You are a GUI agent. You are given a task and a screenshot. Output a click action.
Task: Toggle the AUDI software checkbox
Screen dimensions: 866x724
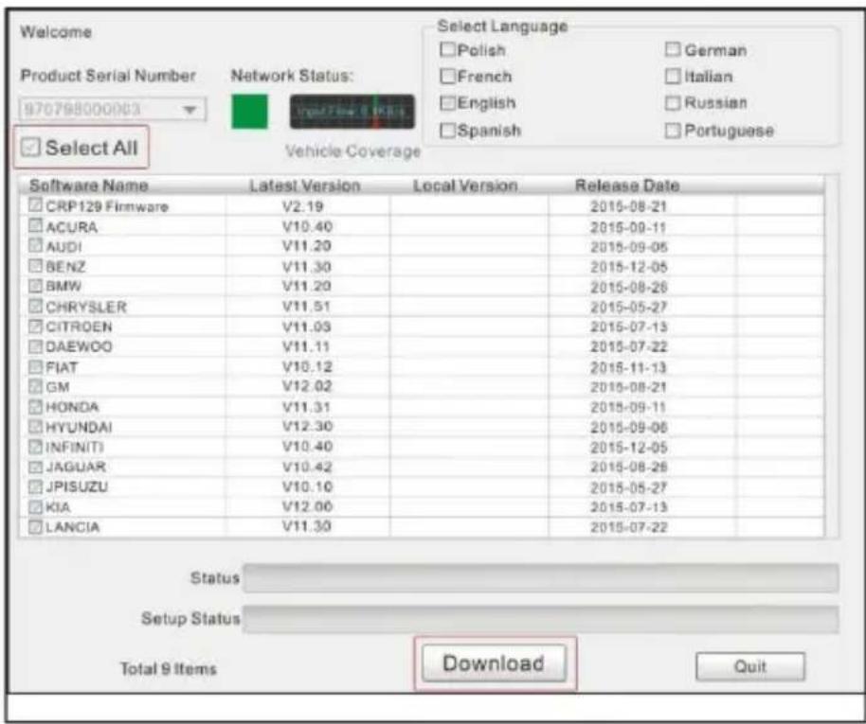(35, 245)
